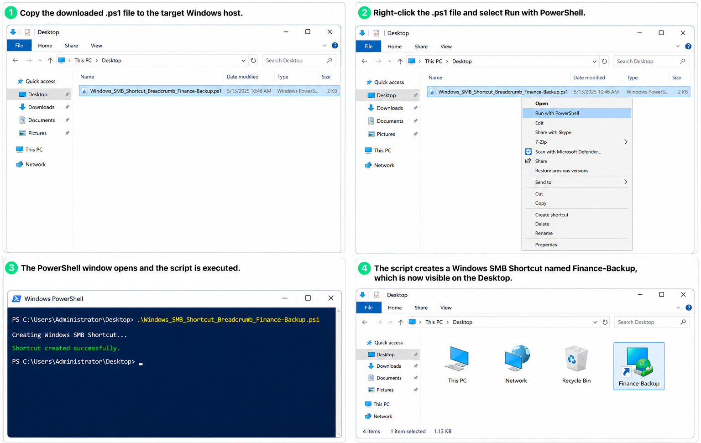Open recent locations dropdown in step 1
The image size is (701, 443).
40,61
